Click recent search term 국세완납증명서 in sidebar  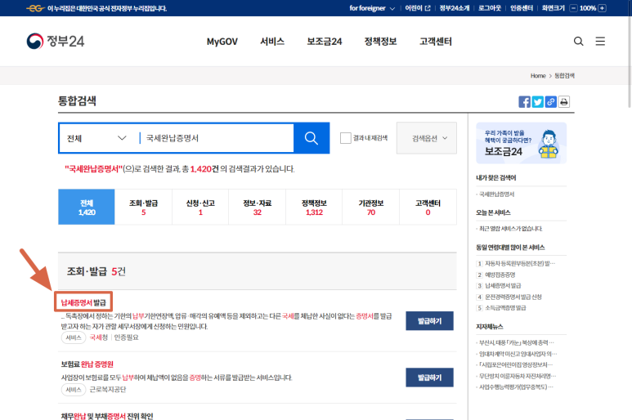(496, 194)
